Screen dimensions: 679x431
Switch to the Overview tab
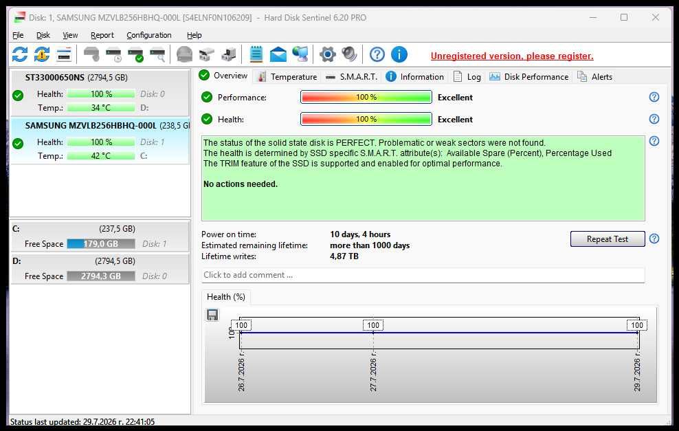tap(223, 76)
